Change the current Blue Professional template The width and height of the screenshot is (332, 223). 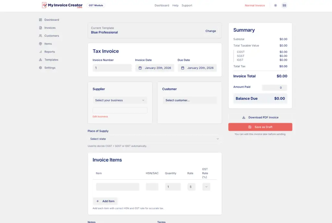(x=211, y=31)
